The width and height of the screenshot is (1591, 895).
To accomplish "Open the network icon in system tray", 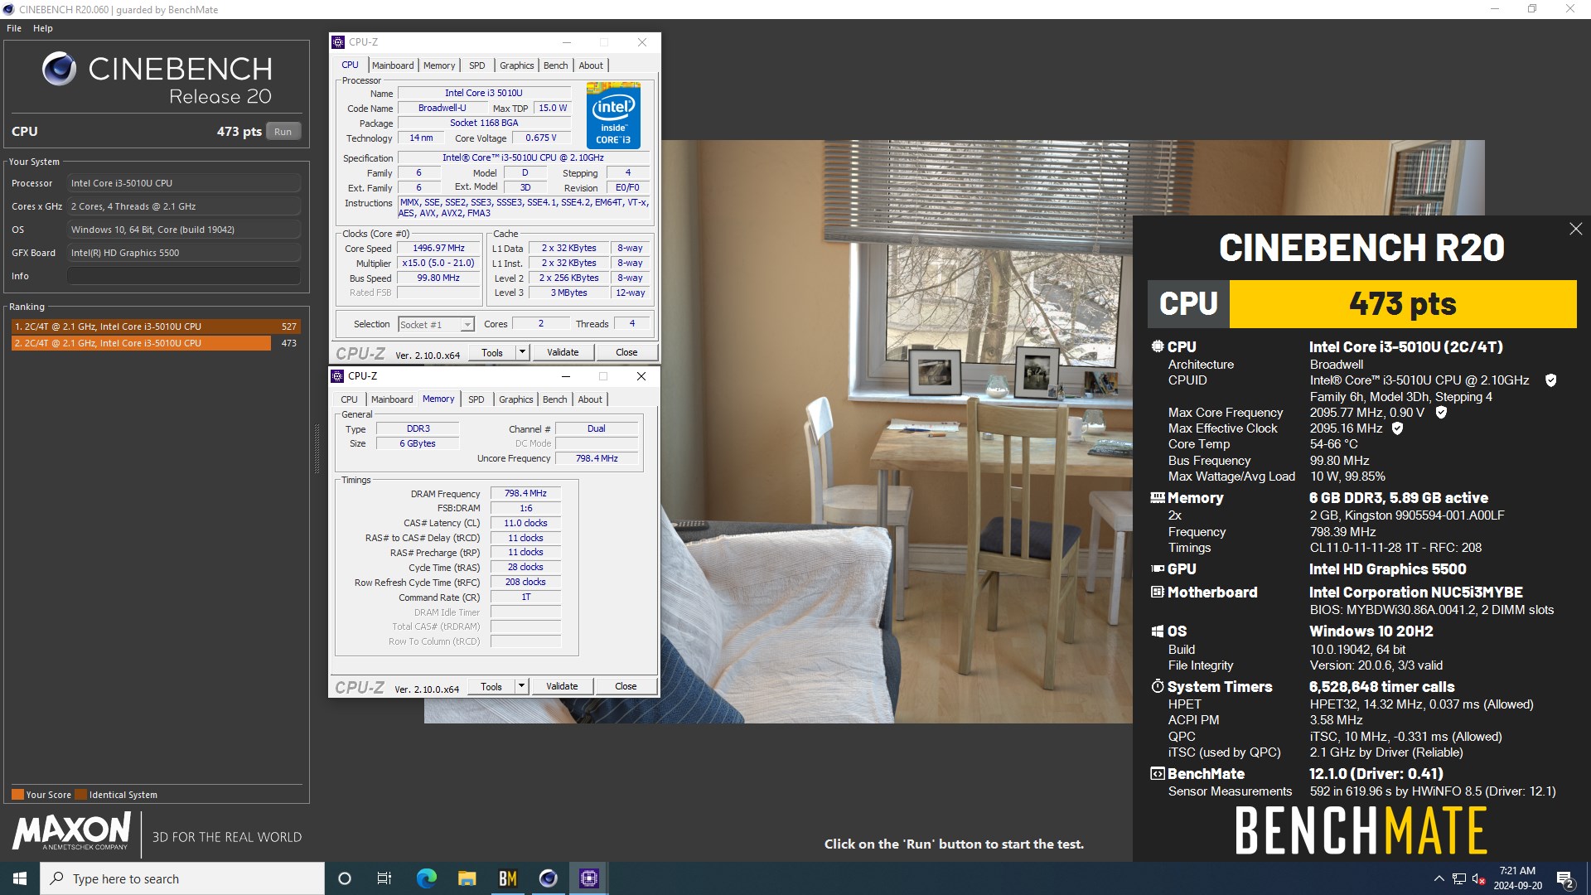I will point(1458,878).
